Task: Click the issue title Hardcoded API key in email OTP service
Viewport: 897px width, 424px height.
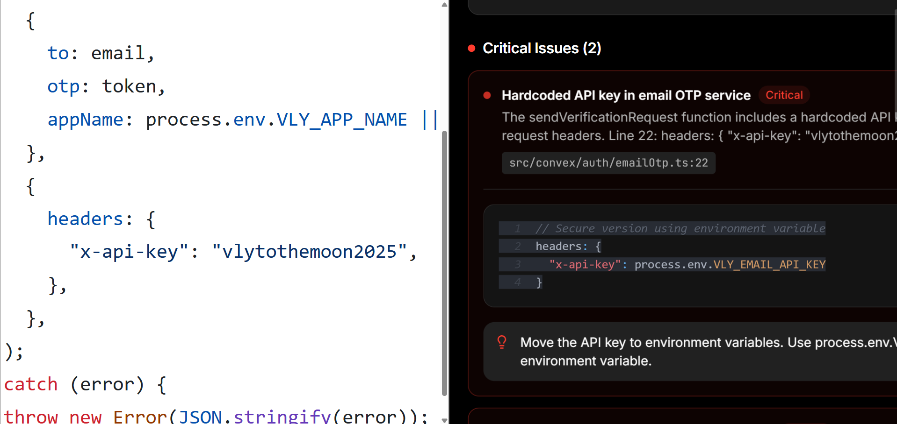Action: 626,95
